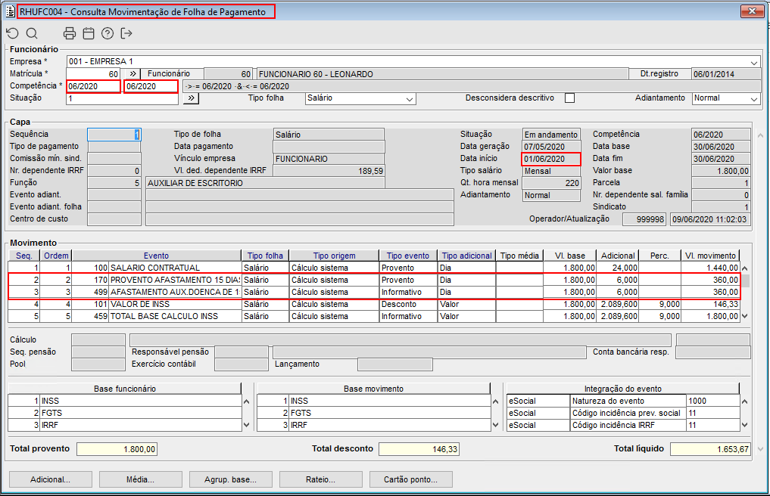
Task: Open the Rateio... button
Action: tap(320, 479)
